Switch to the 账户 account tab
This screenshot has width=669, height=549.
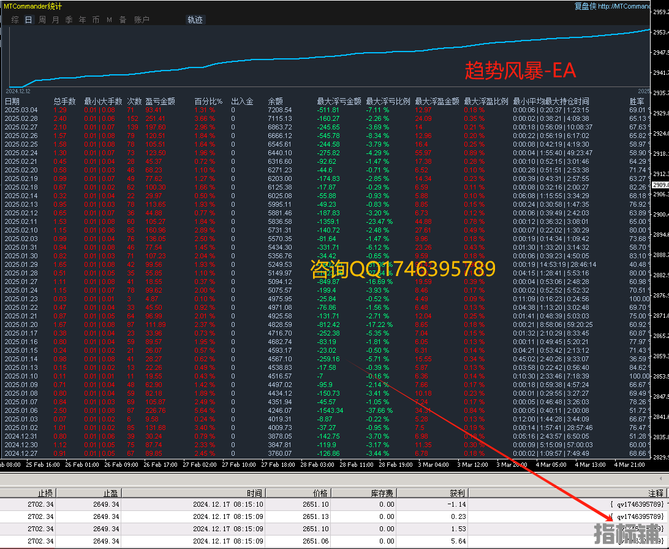coord(142,20)
